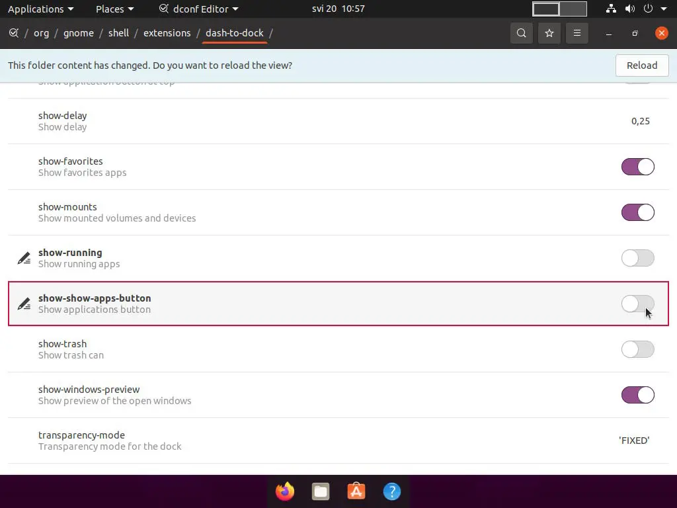Viewport: 677px width, 508px height.
Task: Select the show-mounts key name
Action: 67,207
